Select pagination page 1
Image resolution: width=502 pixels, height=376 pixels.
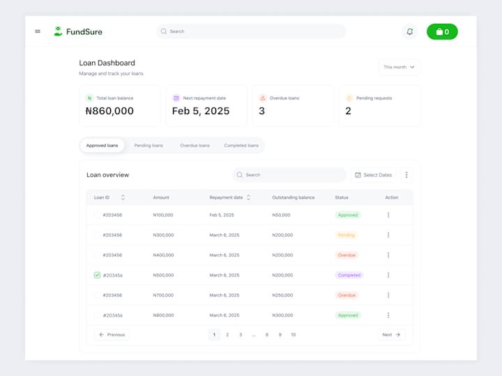click(x=214, y=335)
